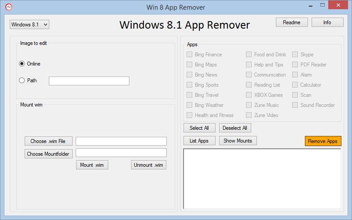Check the Communication checkbox

tap(249, 75)
